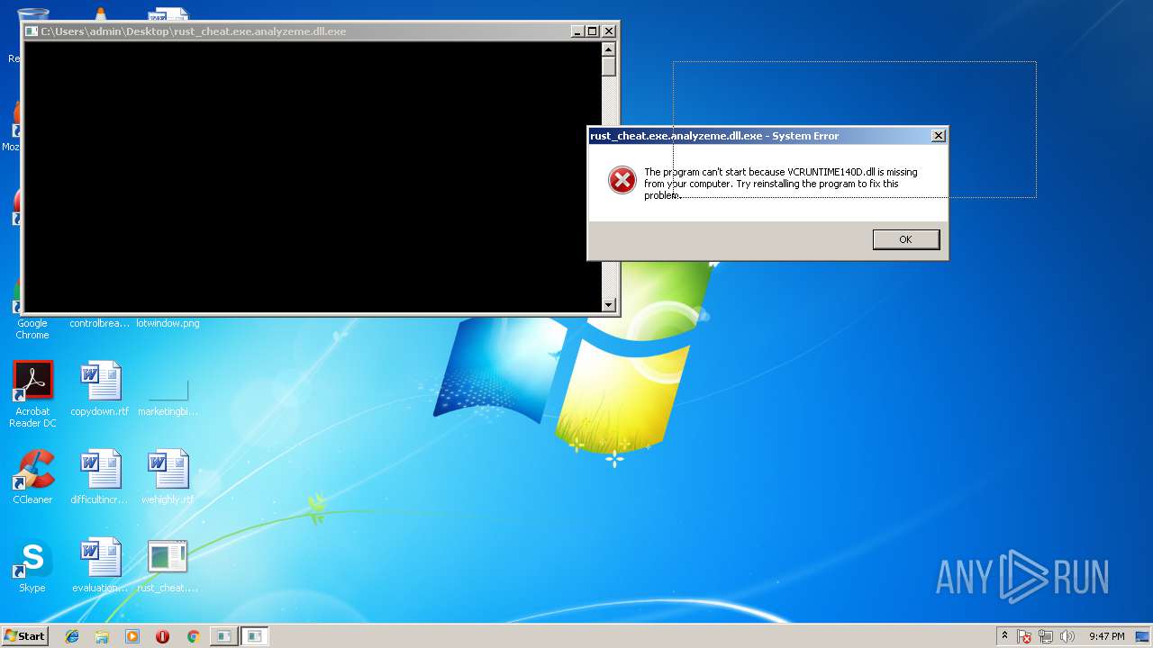Select the CCleaner desktop icon

pos(32,477)
